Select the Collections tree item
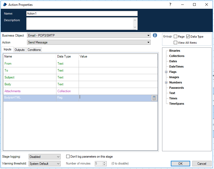This screenshot has width=214, height=169. (177, 56)
